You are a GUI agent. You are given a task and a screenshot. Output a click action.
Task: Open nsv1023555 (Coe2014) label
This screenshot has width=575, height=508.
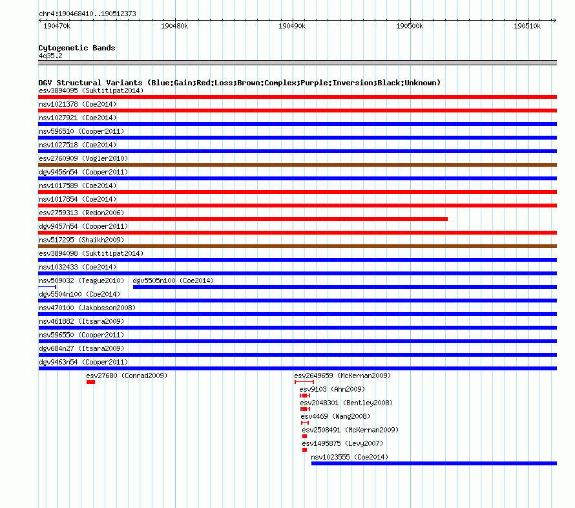350,457
